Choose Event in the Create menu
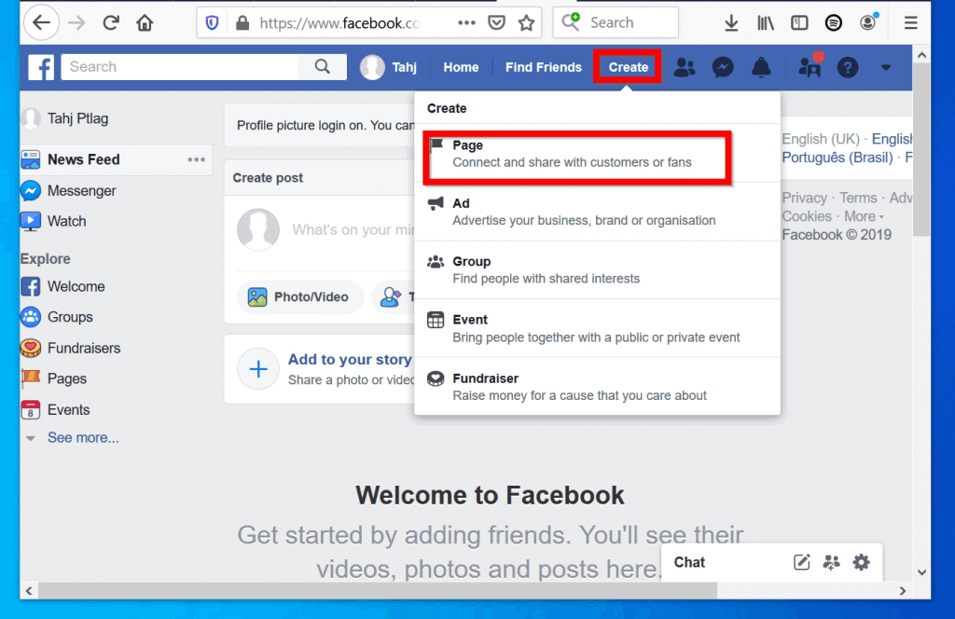The height and width of the screenshot is (619, 955). pyautogui.click(x=597, y=328)
